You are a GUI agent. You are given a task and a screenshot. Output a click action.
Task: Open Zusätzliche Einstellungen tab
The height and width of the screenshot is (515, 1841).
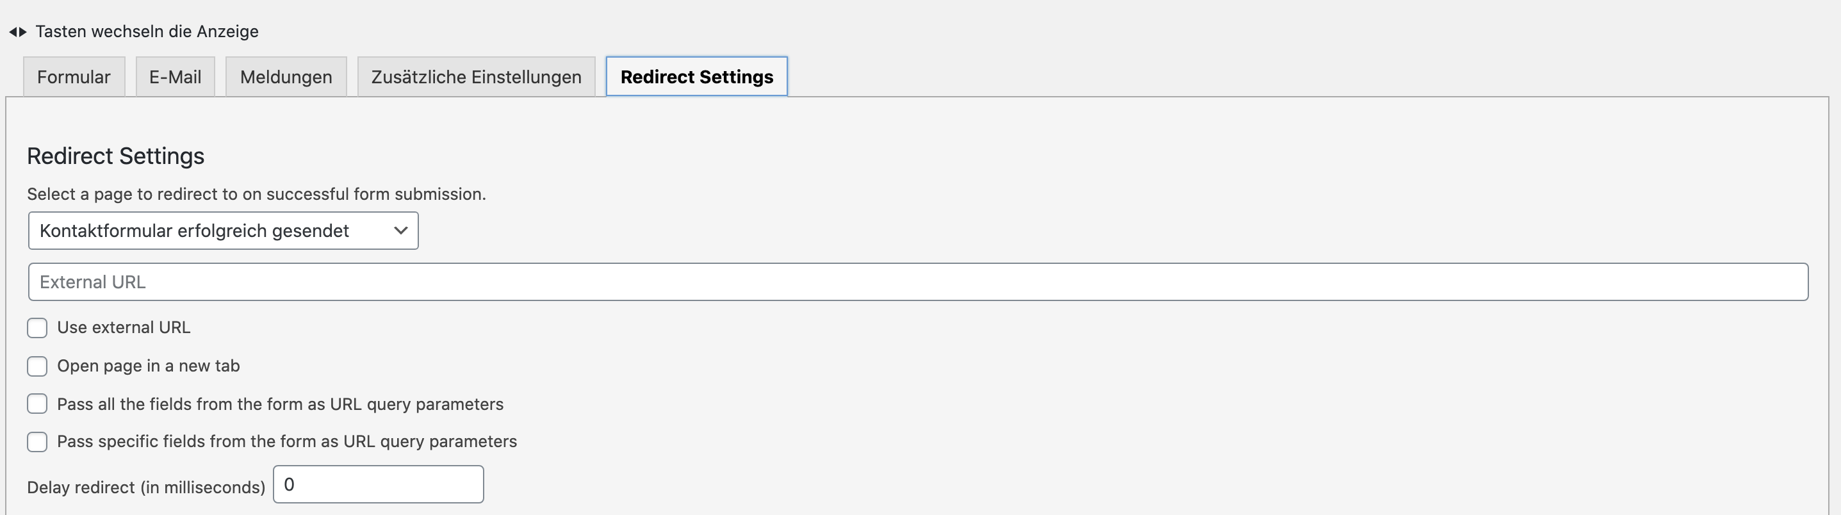tap(476, 76)
